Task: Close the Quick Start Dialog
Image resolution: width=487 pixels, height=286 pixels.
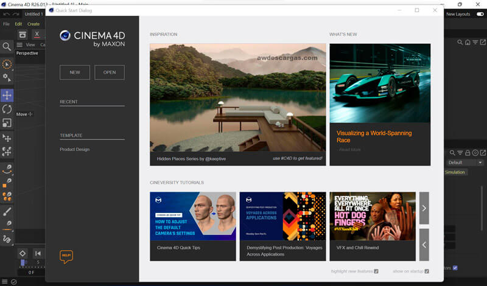Action: tap(435, 10)
